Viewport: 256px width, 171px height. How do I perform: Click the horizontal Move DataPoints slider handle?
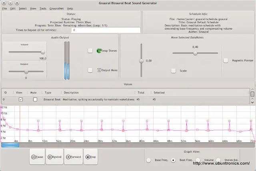(195, 53)
